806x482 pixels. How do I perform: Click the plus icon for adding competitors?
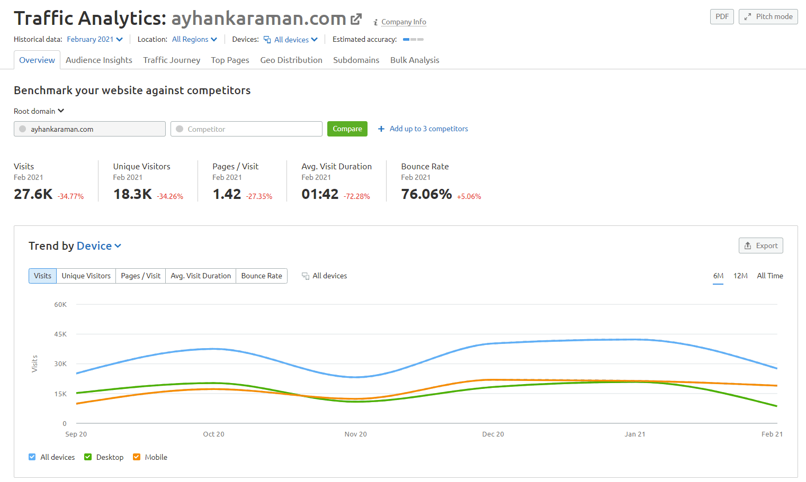tap(381, 129)
